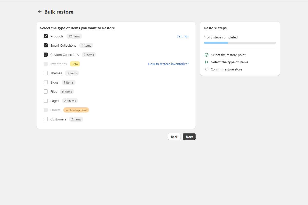Click the '1 items' badge beside Blogs

pos(68,82)
